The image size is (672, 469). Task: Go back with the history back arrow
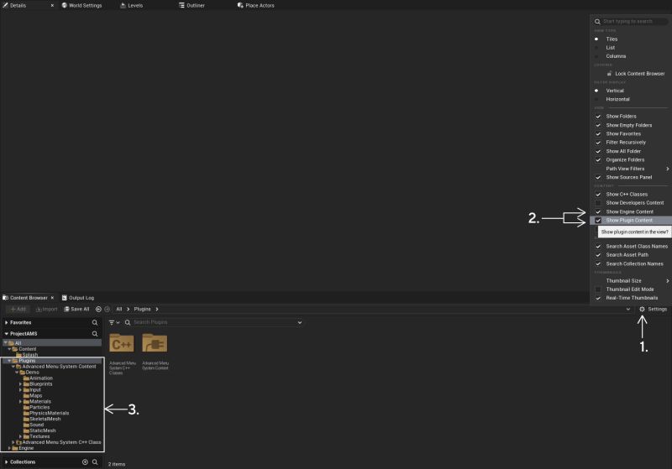(x=98, y=309)
